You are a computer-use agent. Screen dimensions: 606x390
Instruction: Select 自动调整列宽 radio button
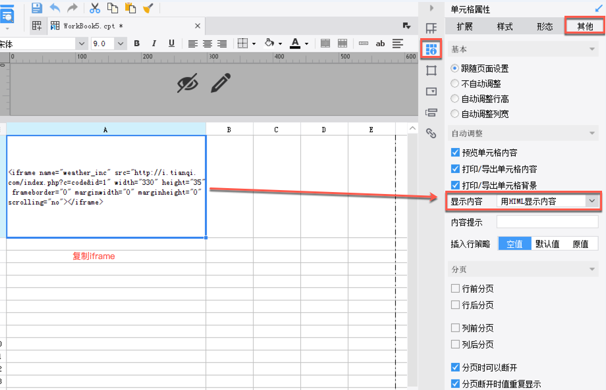pyautogui.click(x=455, y=113)
